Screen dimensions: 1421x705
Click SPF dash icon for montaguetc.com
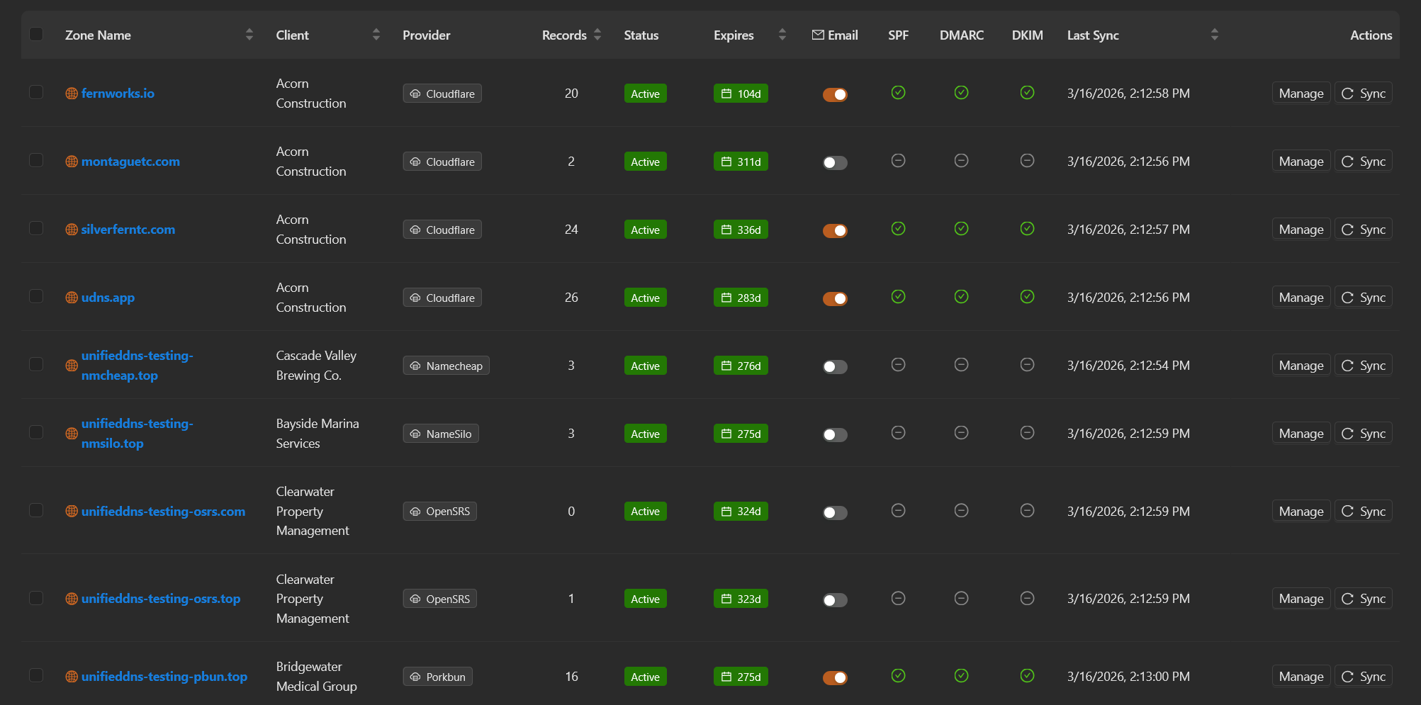(898, 161)
